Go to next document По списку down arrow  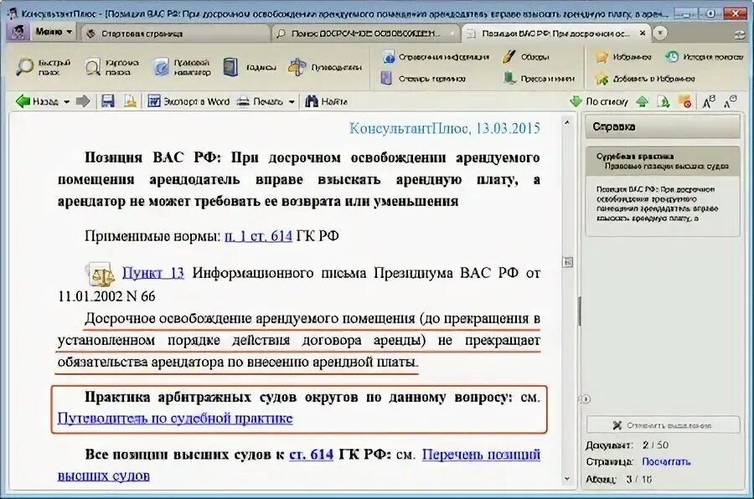[599, 101]
